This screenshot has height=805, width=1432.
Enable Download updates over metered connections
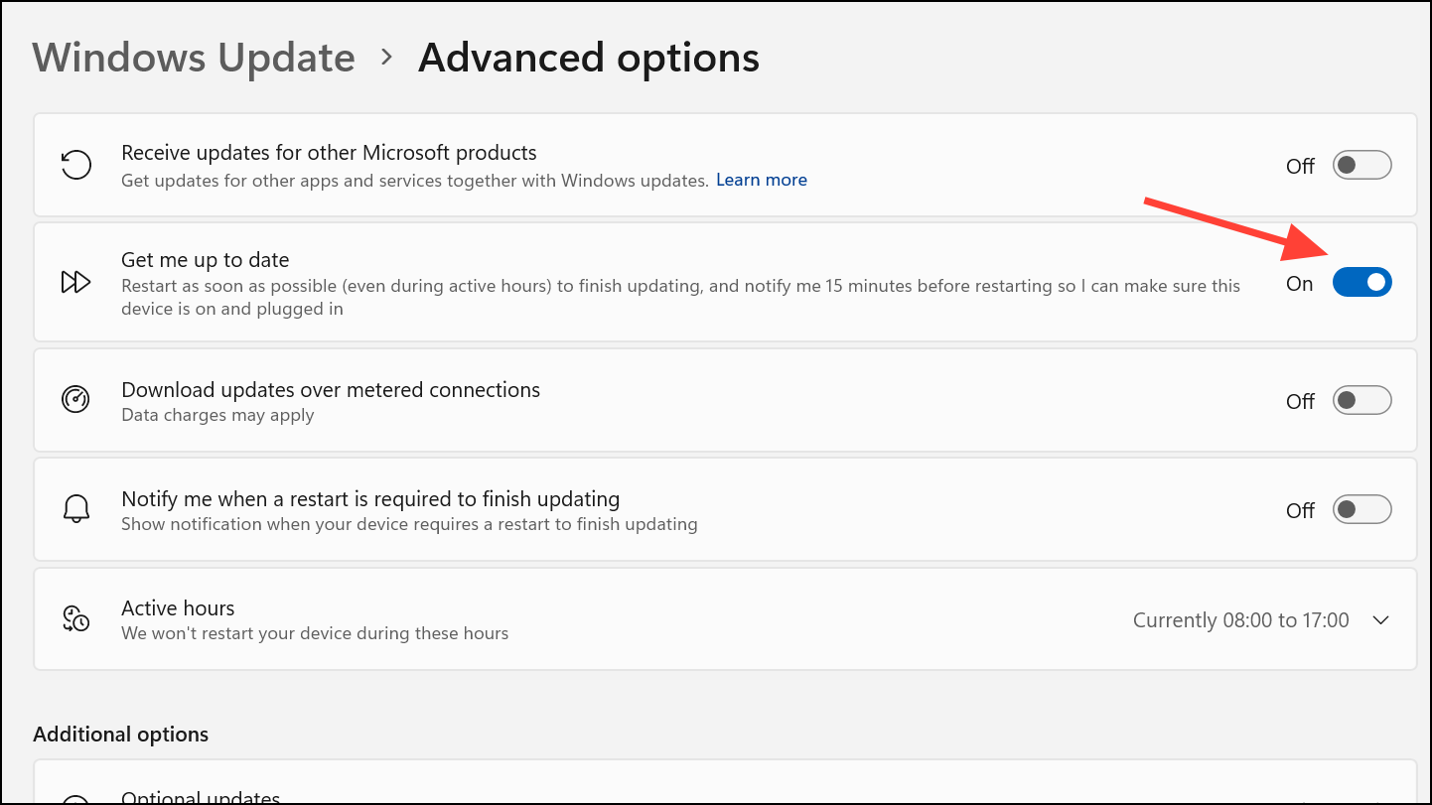click(x=1361, y=401)
